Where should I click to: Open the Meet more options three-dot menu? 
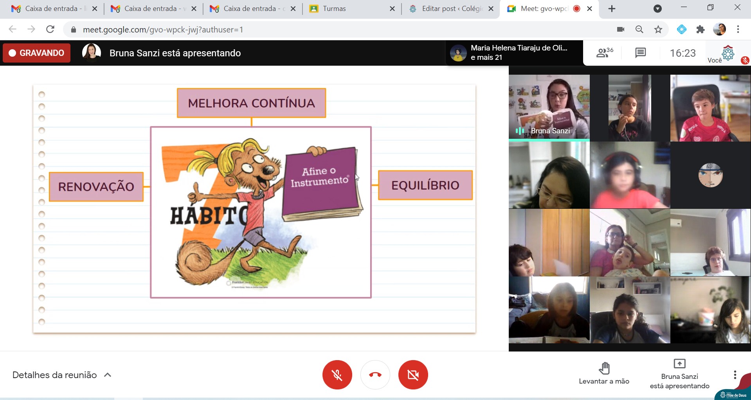[735, 375]
